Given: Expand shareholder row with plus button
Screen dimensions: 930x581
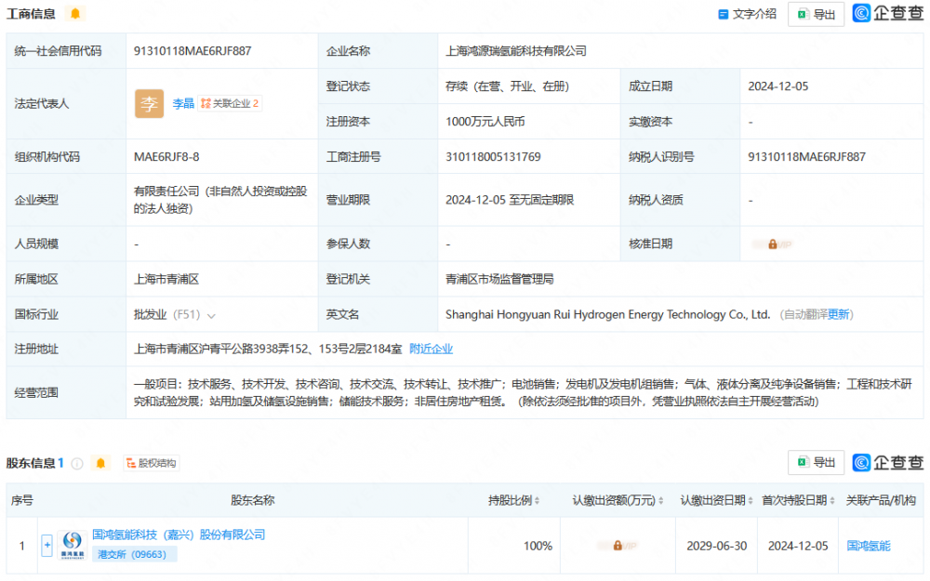Looking at the screenshot, I should [x=46, y=545].
